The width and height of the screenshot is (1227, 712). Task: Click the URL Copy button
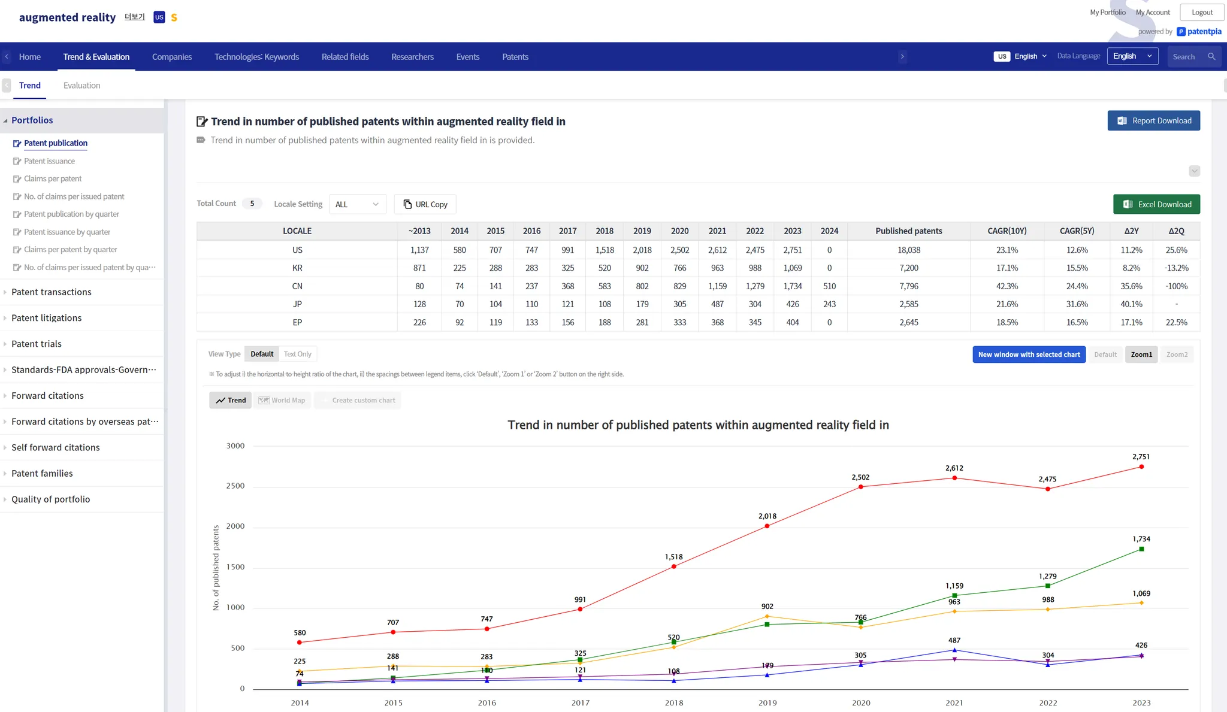(425, 204)
